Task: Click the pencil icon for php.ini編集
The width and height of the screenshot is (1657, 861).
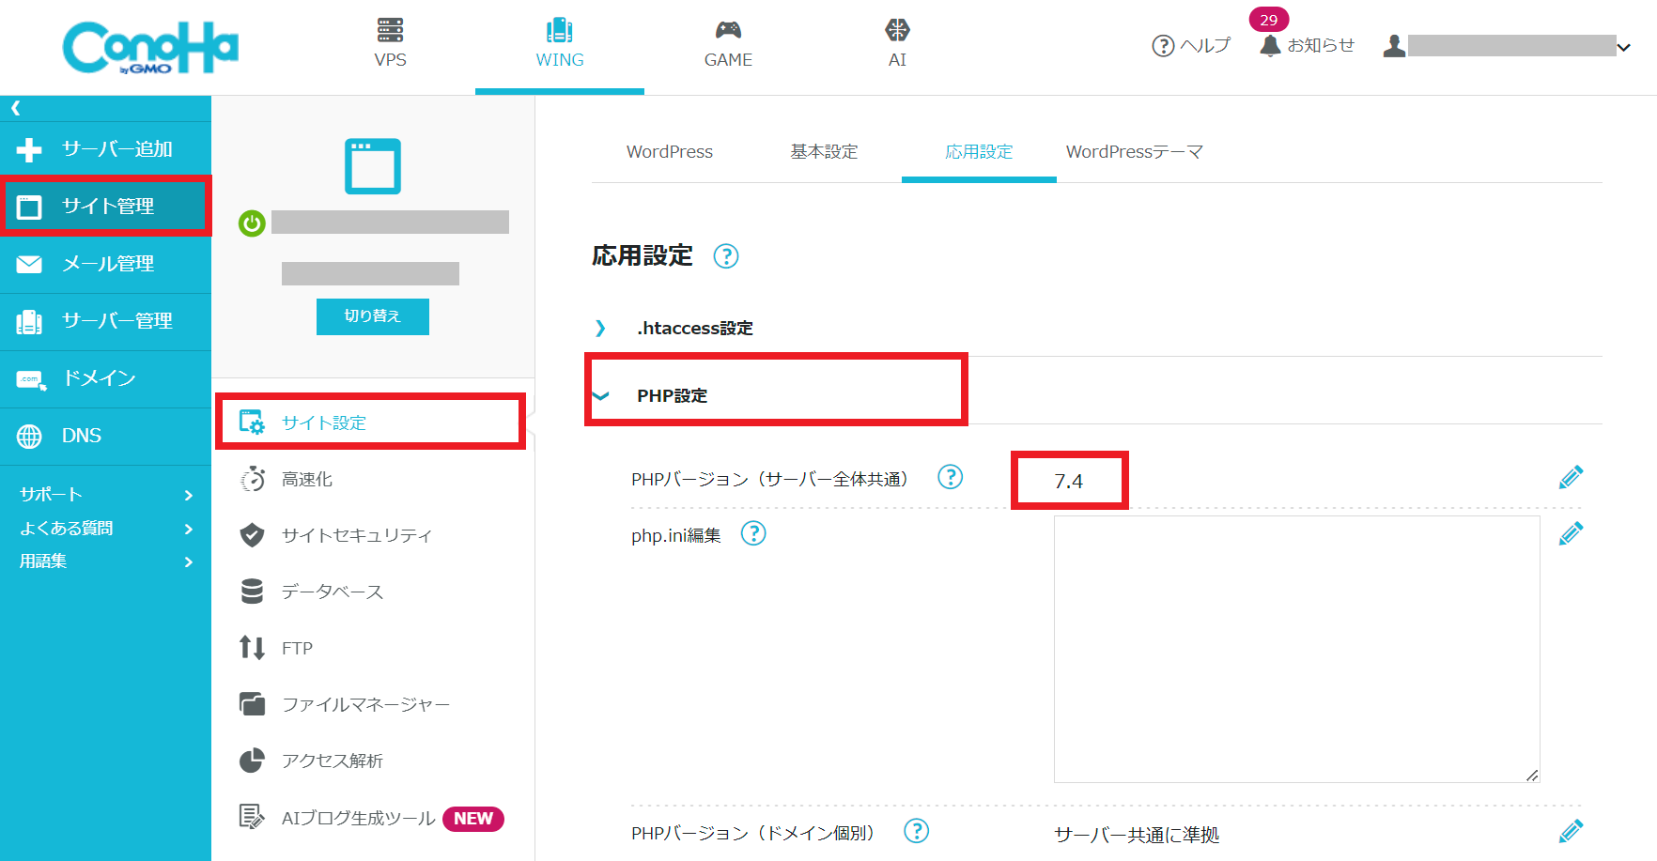Action: coord(1571,534)
